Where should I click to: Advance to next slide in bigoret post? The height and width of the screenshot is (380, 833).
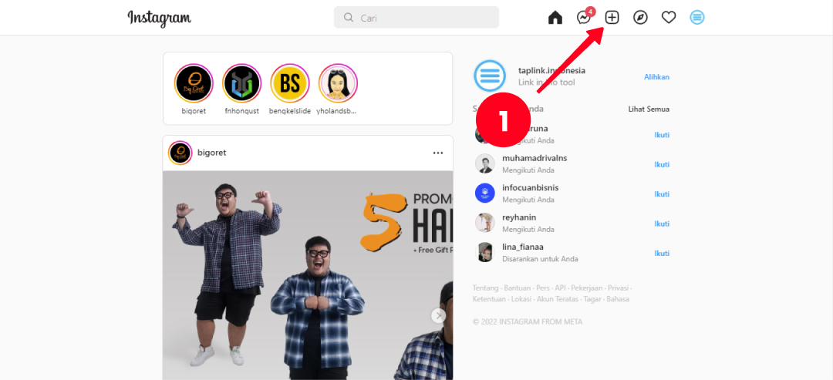coord(438,316)
